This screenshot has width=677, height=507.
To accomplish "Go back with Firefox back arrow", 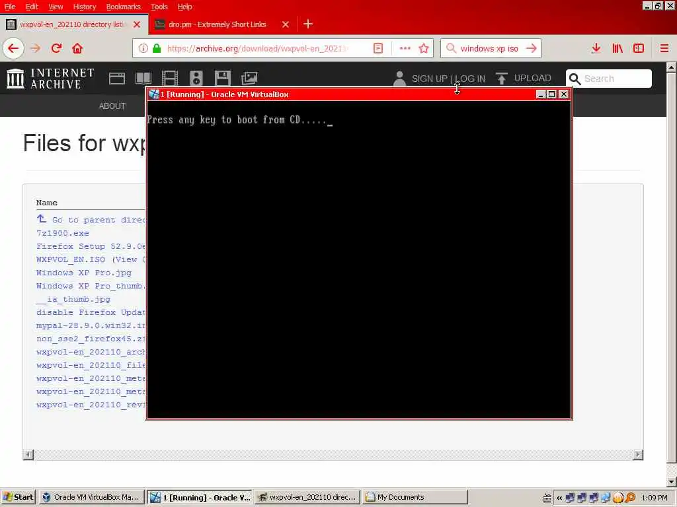I will click(x=13, y=48).
